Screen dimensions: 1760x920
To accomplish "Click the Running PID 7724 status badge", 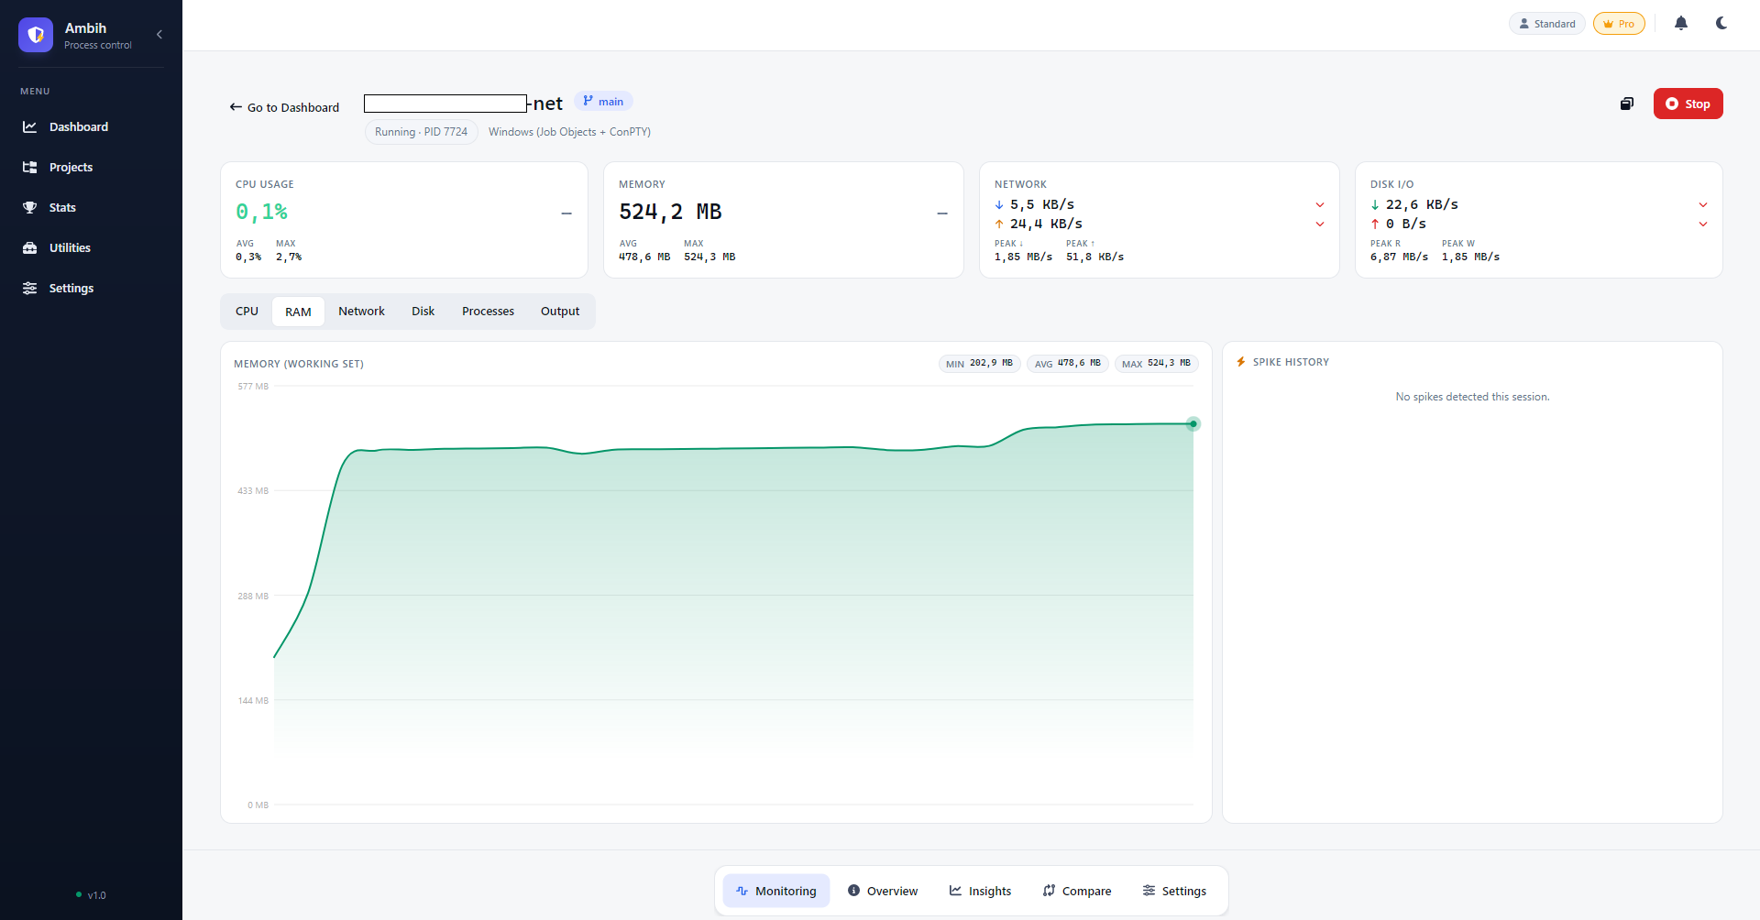I will click(x=421, y=132).
